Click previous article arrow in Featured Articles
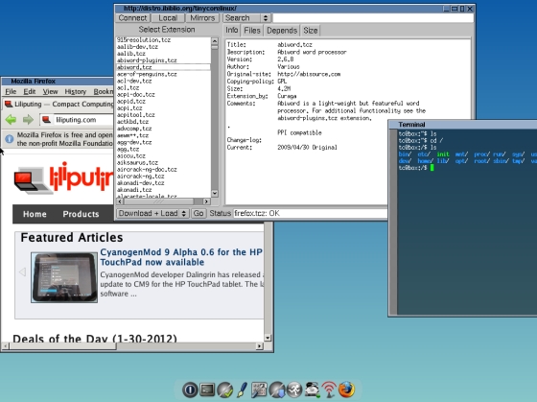The height and width of the screenshot is (402, 537). pos(22,272)
